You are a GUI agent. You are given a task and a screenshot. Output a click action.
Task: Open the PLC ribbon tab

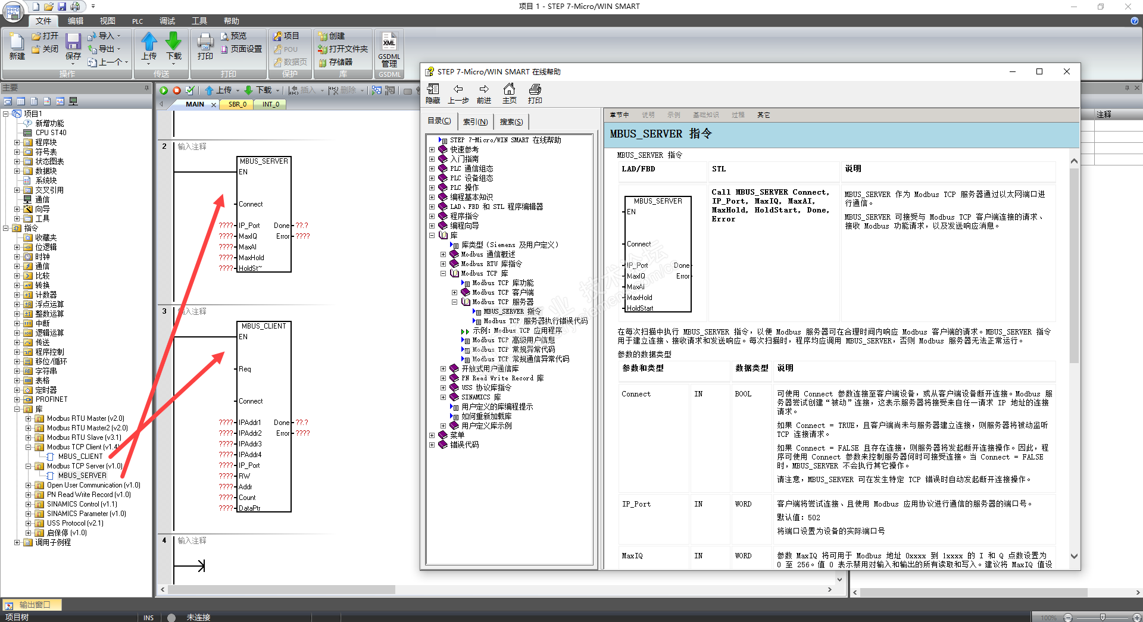pyautogui.click(x=138, y=21)
